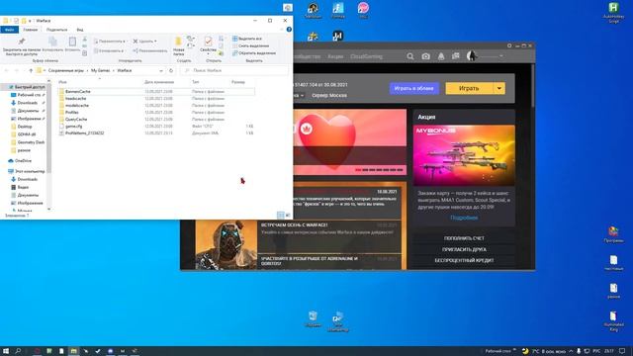This screenshot has width=633, height=356.
Task: Select the QueryCache folder
Action: coord(76,119)
